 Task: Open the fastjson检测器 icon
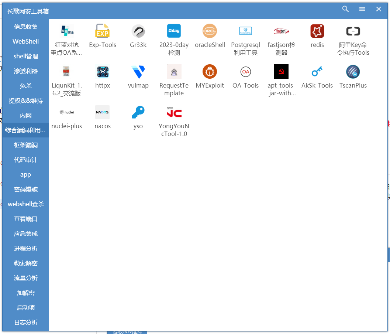(281, 31)
